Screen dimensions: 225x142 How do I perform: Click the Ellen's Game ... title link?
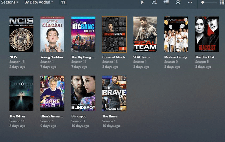tap(52, 116)
